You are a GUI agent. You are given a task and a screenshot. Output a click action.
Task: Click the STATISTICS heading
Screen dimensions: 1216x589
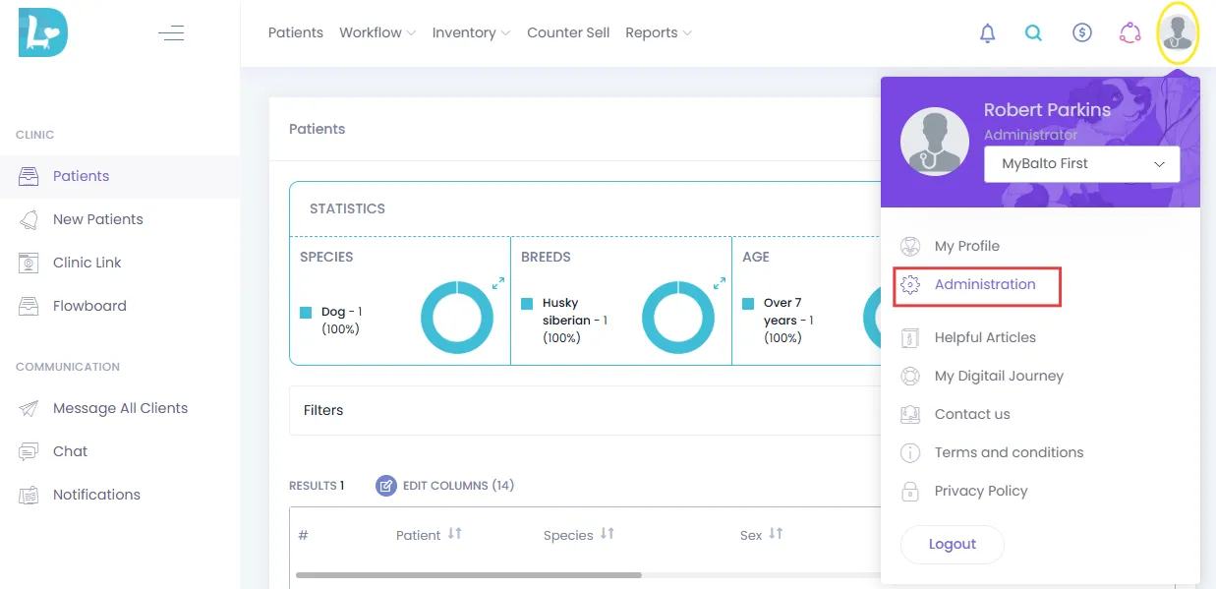pyautogui.click(x=347, y=208)
